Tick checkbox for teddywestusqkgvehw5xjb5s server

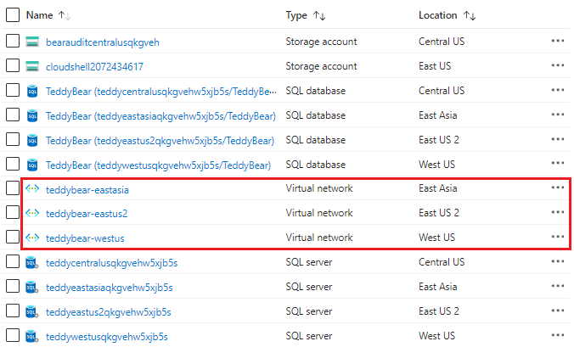pos(13,335)
